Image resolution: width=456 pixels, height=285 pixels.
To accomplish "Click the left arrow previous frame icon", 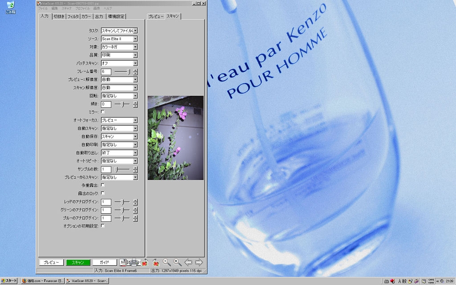I will (188, 262).
